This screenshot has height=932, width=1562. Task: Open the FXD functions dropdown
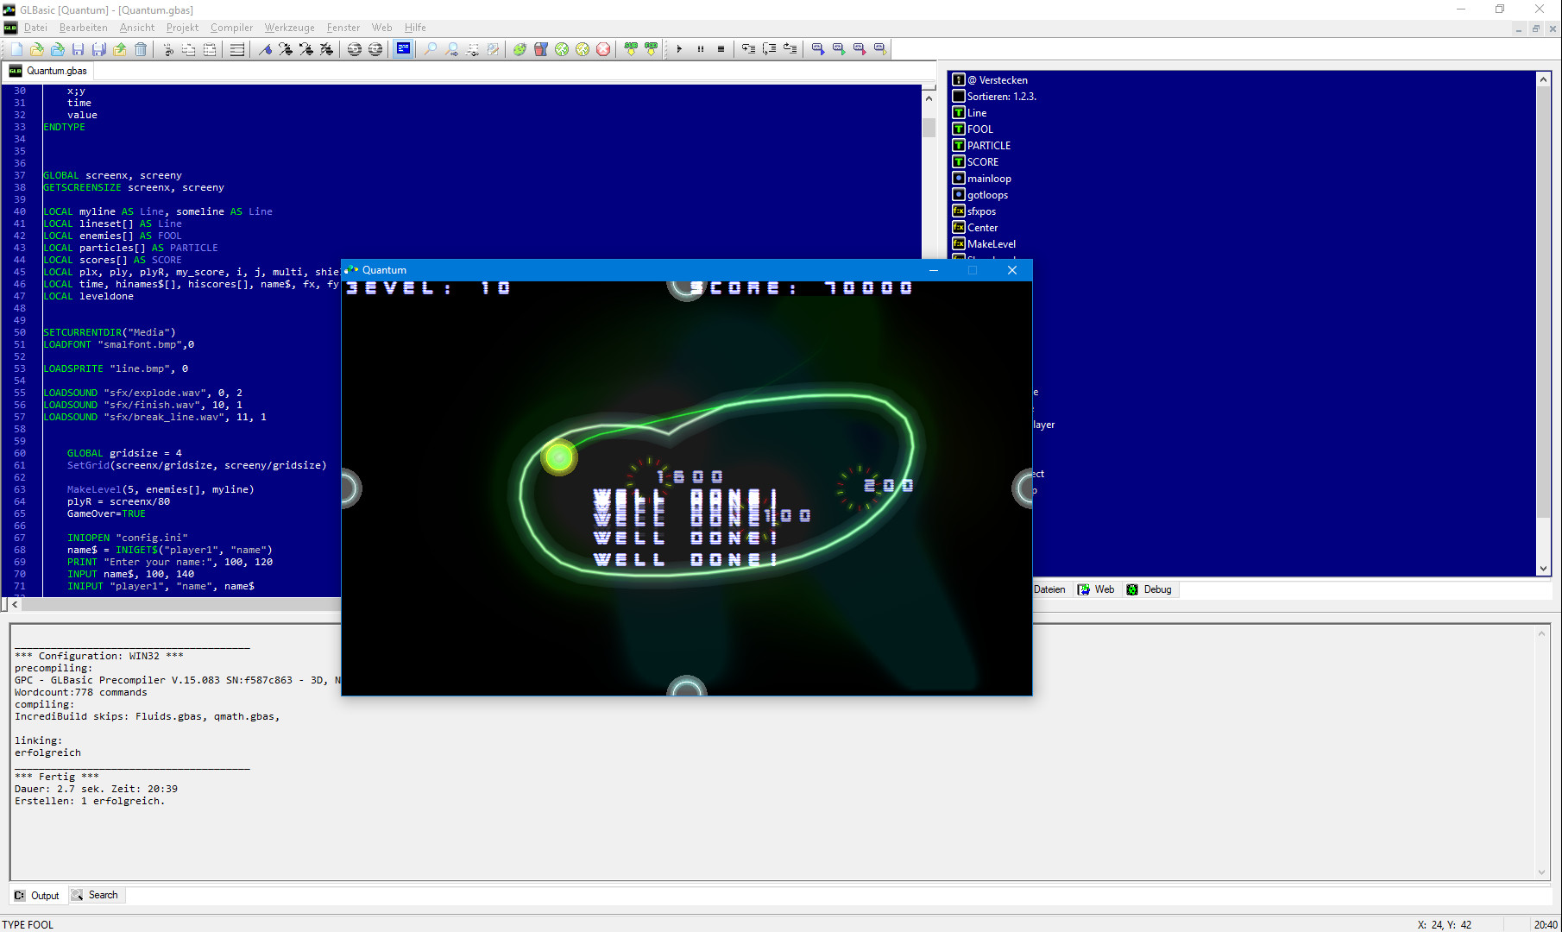point(652,49)
